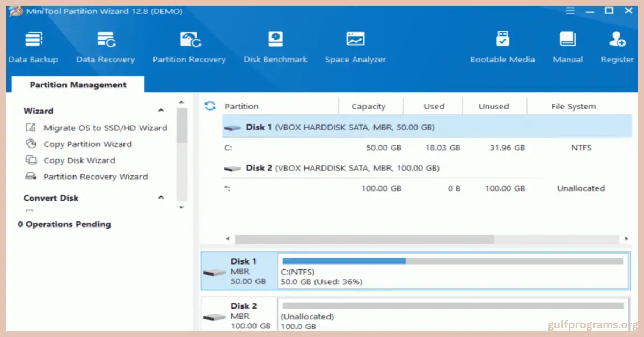Click the Register icon

(617, 46)
